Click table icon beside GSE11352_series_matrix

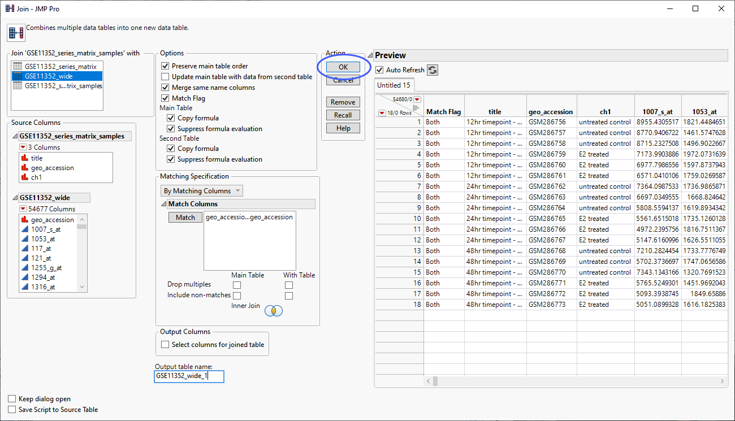click(18, 67)
